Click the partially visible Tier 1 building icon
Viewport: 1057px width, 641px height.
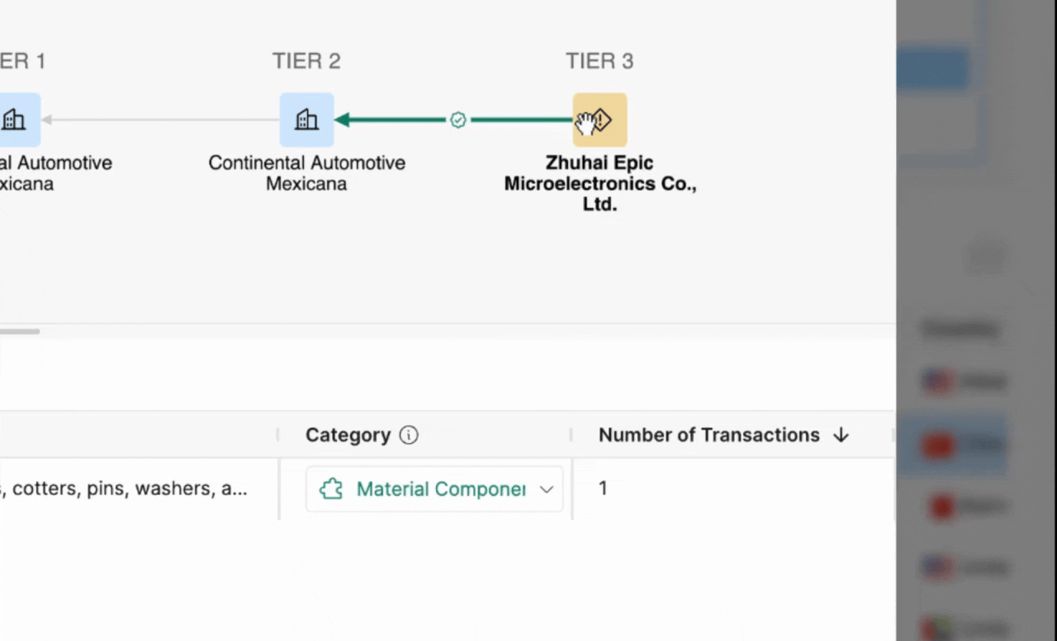15,120
